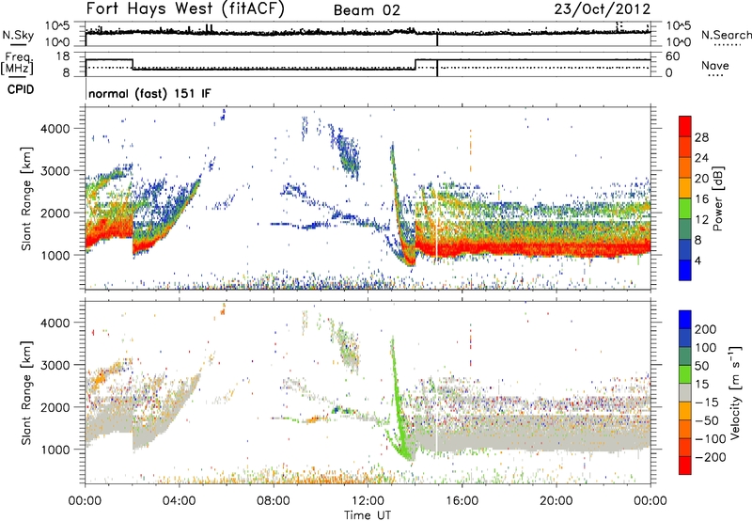
Task: Pick the light green Velocity segment between 15 and 50
Action: click(685, 374)
